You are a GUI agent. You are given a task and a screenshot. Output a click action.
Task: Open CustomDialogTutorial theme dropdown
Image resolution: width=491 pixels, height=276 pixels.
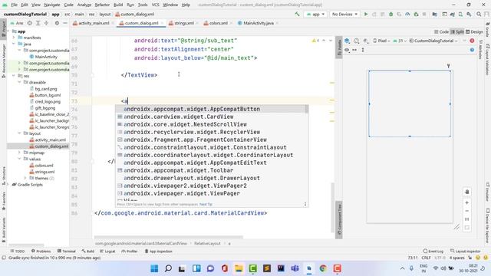tap(433, 41)
